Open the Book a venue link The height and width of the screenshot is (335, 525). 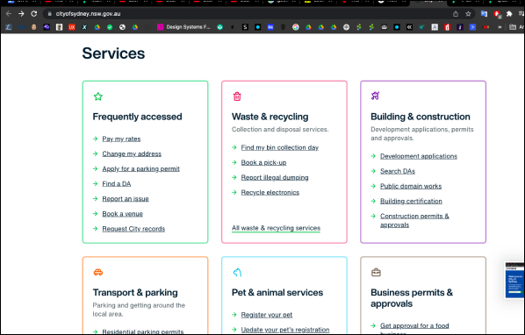123,214
